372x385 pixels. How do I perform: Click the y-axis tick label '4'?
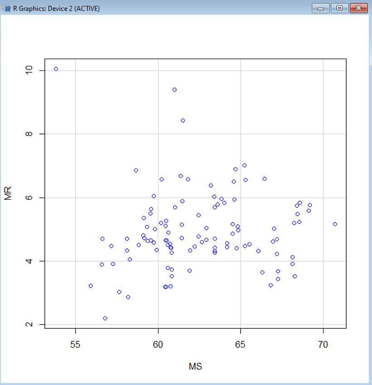tap(29, 261)
